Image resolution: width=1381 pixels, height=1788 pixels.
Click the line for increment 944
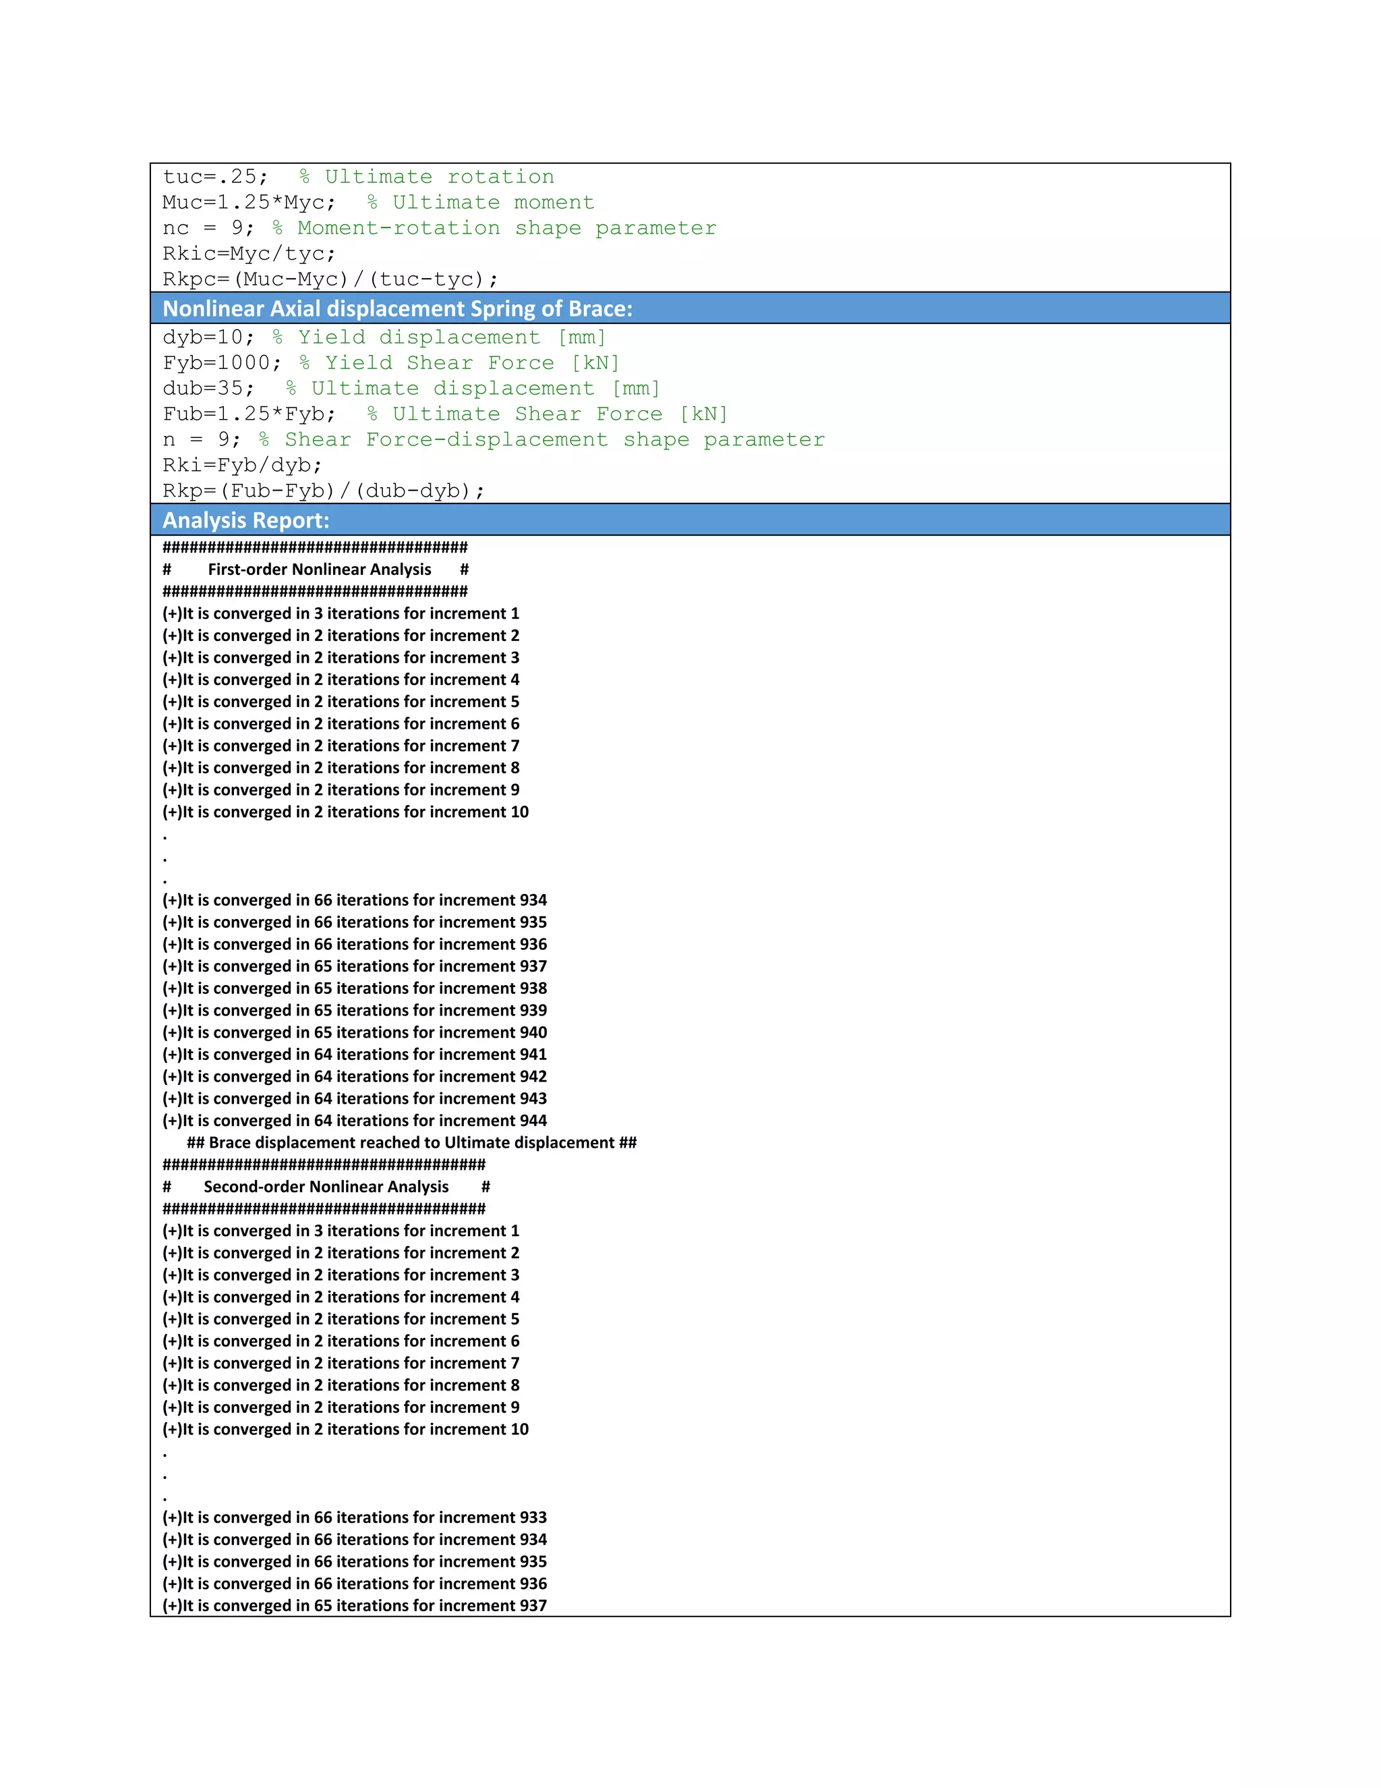tap(354, 1121)
